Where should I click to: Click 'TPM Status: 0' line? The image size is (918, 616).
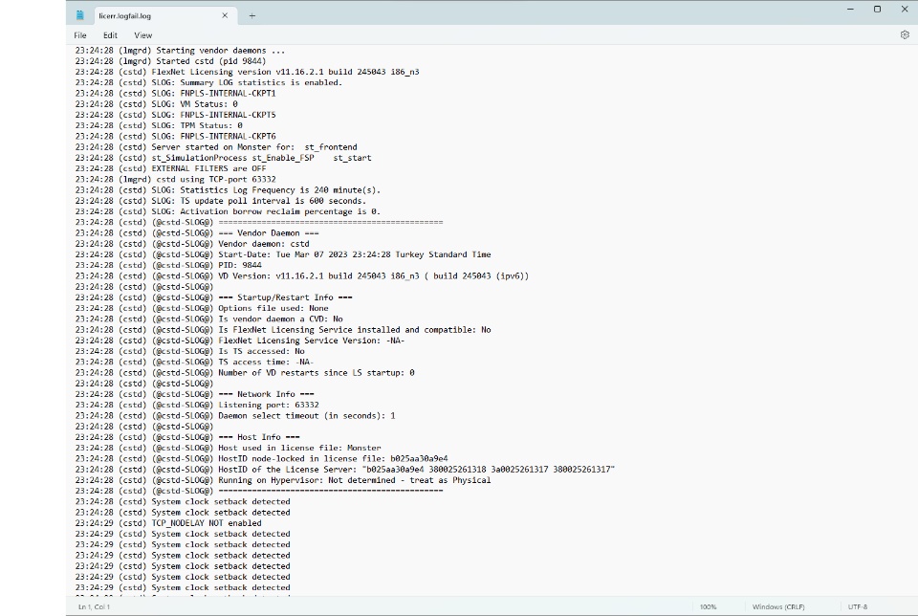click(x=159, y=125)
